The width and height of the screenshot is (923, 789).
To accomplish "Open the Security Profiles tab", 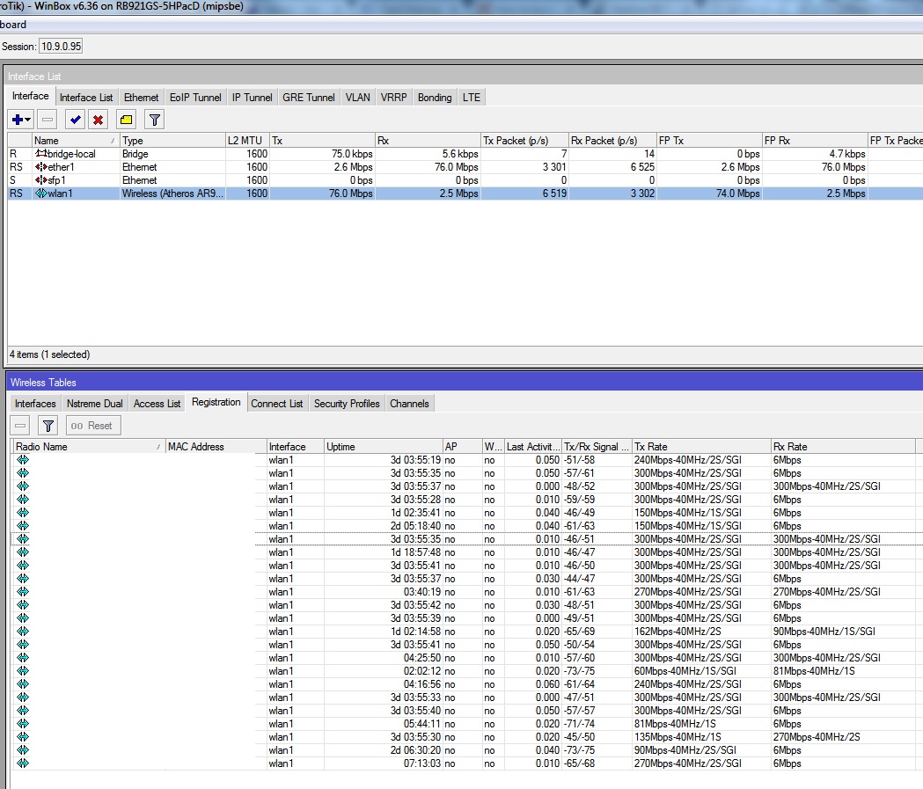I will 347,404.
